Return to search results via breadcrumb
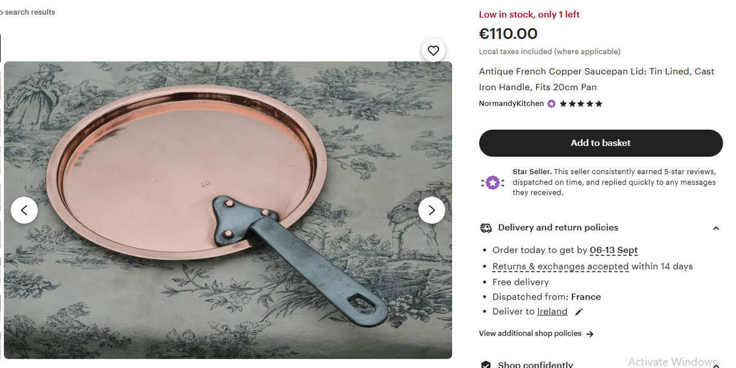The height and width of the screenshot is (368, 736). pos(28,12)
